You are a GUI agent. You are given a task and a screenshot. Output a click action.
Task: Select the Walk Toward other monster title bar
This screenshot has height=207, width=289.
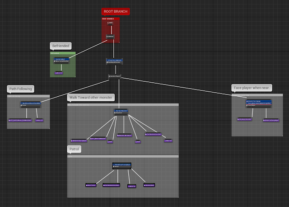(123, 105)
